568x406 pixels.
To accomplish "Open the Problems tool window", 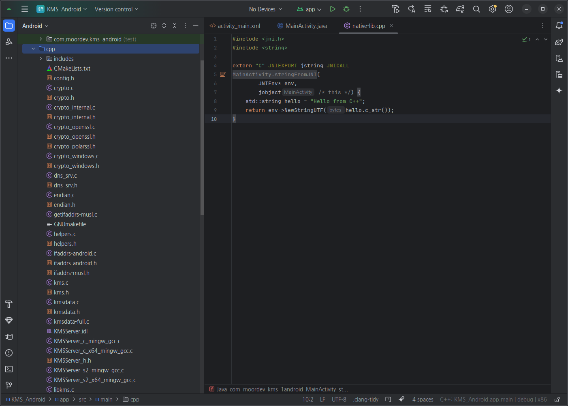I will pos(9,353).
